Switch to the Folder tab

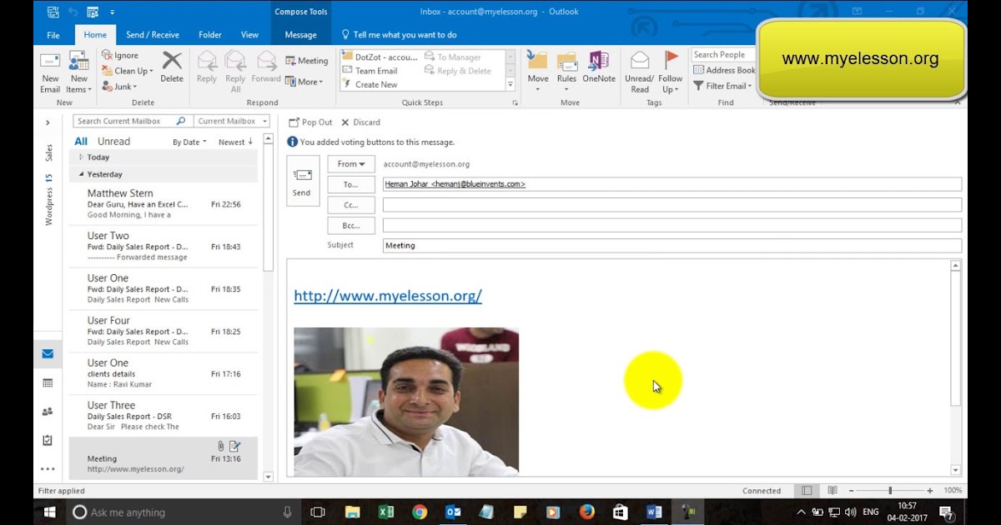click(x=210, y=35)
